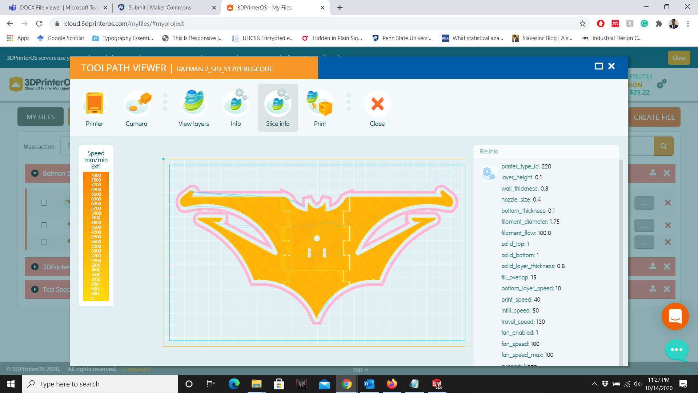Toggle the Slice info panel
698x393 pixels.
(x=278, y=108)
